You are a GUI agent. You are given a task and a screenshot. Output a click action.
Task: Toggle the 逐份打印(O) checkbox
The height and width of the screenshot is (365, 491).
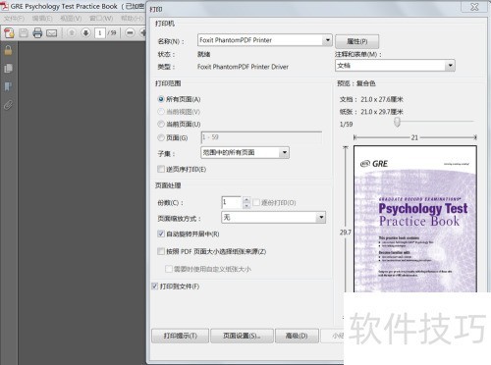pos(256,202)
